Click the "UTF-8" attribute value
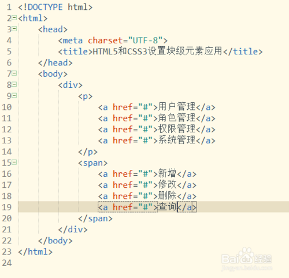The image size is (289, 278). [x=145, y=40]
